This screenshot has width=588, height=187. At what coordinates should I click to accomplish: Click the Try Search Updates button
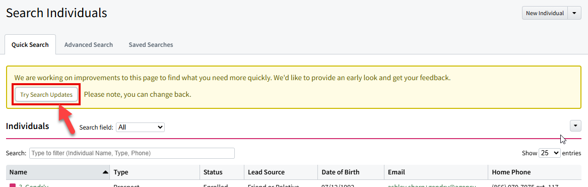tap(46, 95)
